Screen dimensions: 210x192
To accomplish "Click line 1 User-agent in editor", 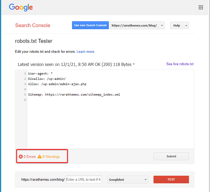I will coord(40,73).
